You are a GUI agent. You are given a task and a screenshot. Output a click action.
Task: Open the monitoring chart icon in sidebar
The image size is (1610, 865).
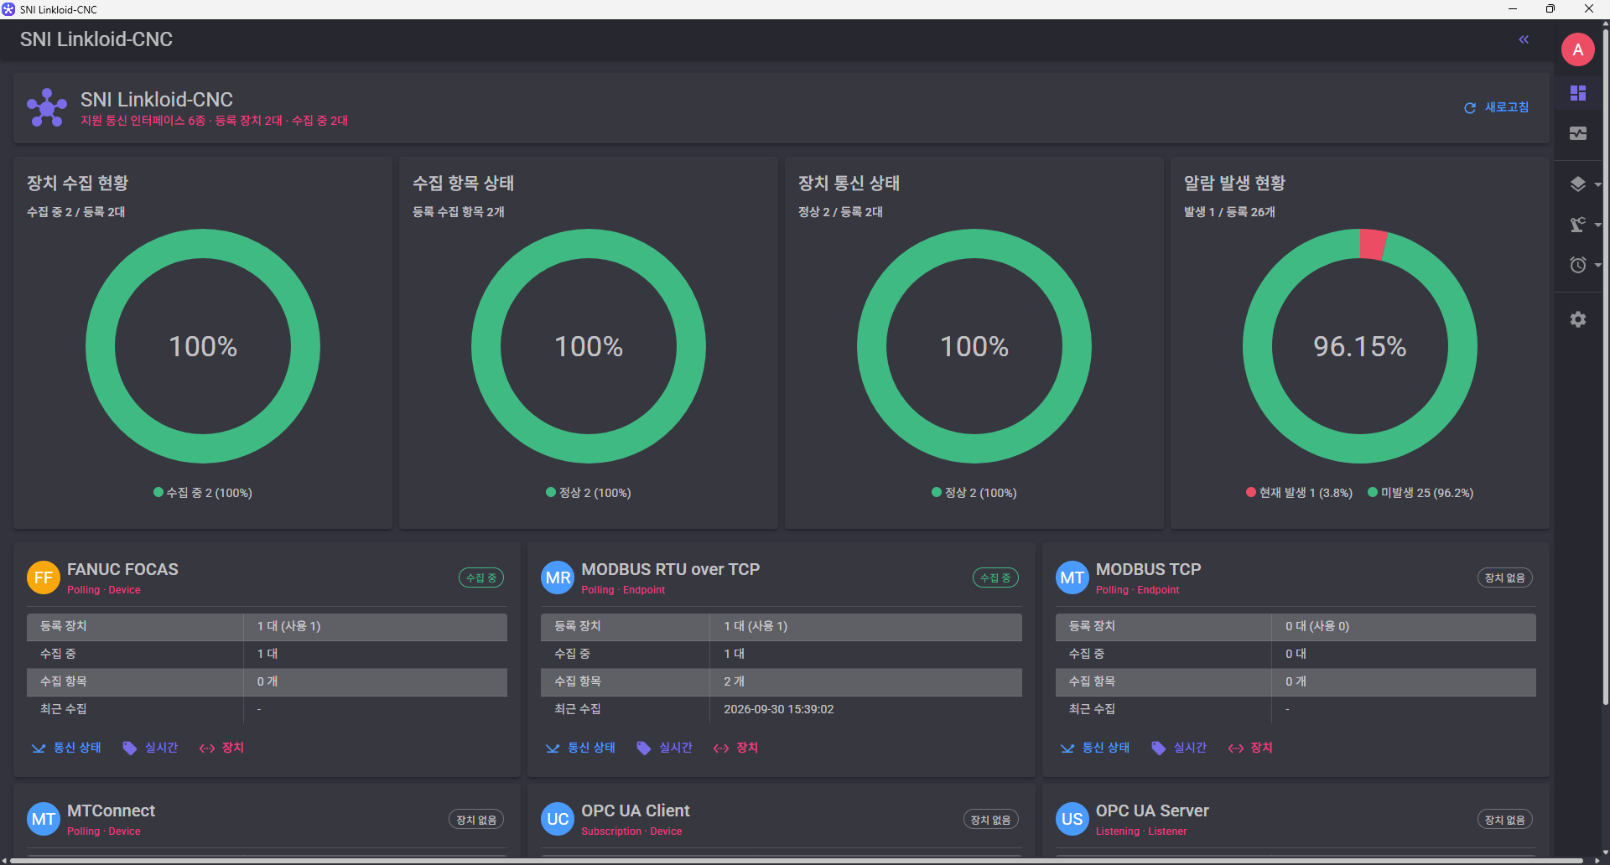[1577, 133]
